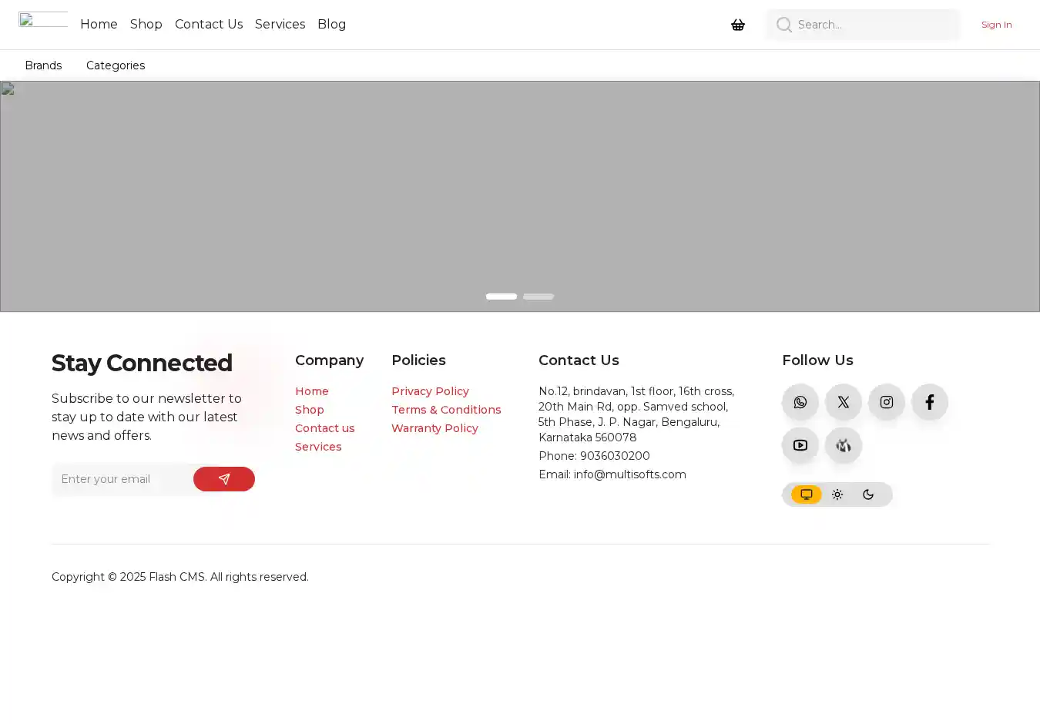Open the Shop page from navbar

146,25
